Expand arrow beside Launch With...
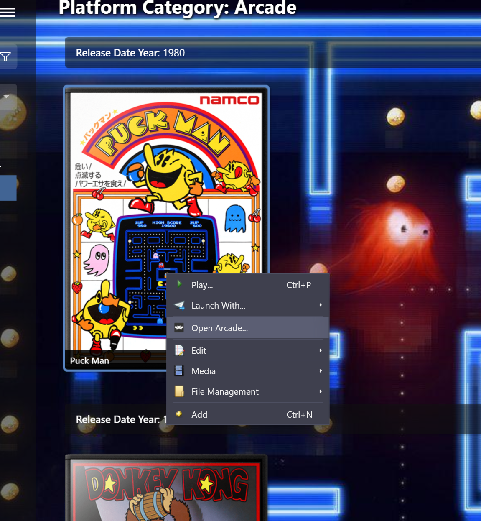The width and height of the screenshot is (481, 521). point(321,305)
